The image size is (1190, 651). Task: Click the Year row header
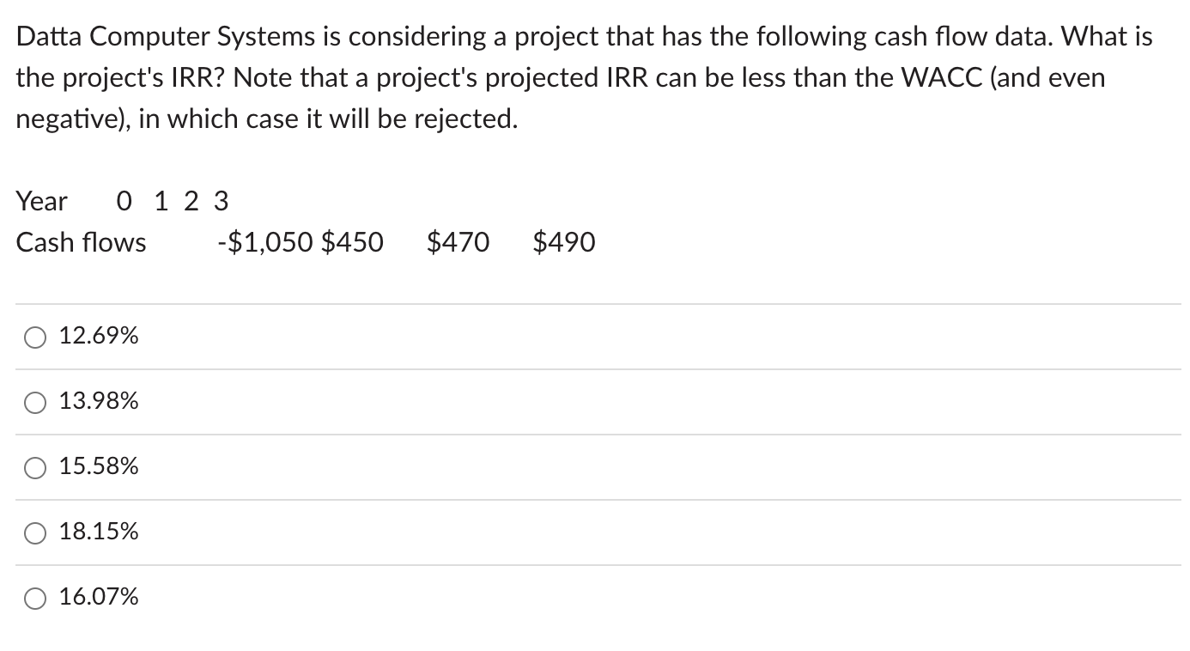pos(40,201)
